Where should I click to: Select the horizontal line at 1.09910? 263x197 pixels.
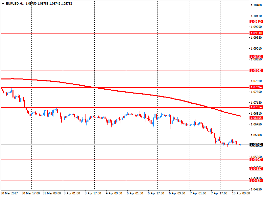pos(125,22)
